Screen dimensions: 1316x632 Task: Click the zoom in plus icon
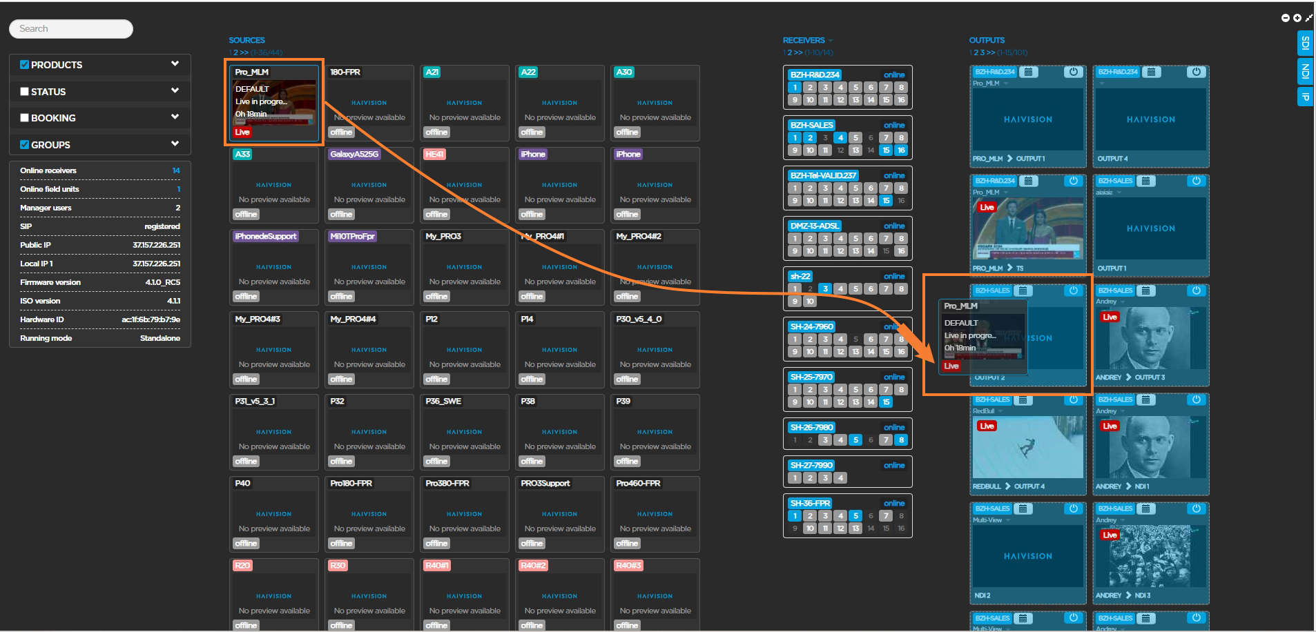[1297, 18]
